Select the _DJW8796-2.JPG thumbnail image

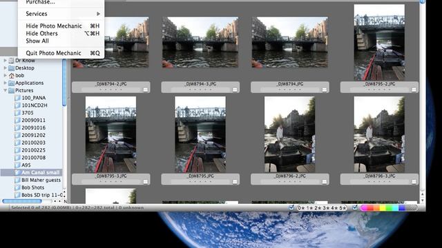click(289, 134)
